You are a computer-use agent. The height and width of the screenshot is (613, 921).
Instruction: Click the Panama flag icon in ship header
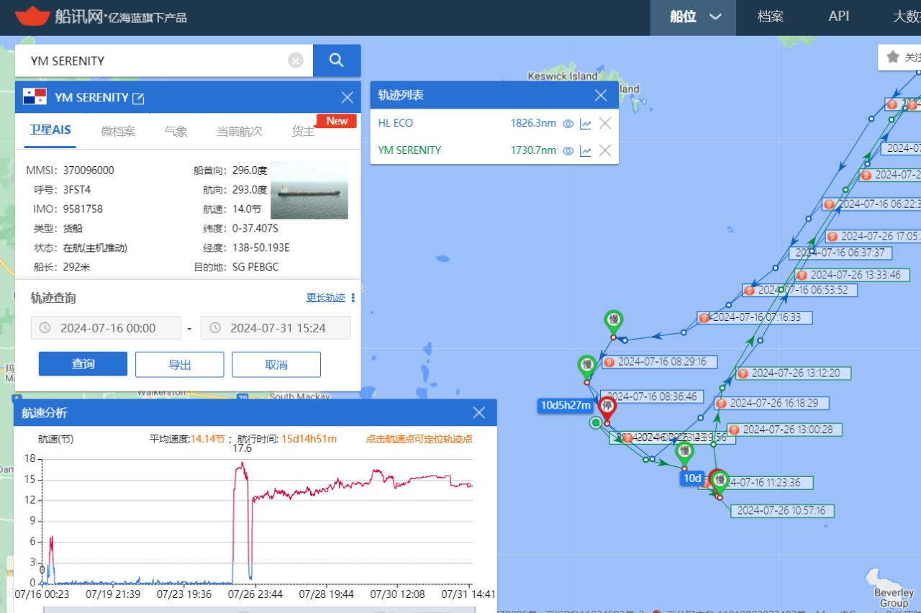tap(35, 97)
